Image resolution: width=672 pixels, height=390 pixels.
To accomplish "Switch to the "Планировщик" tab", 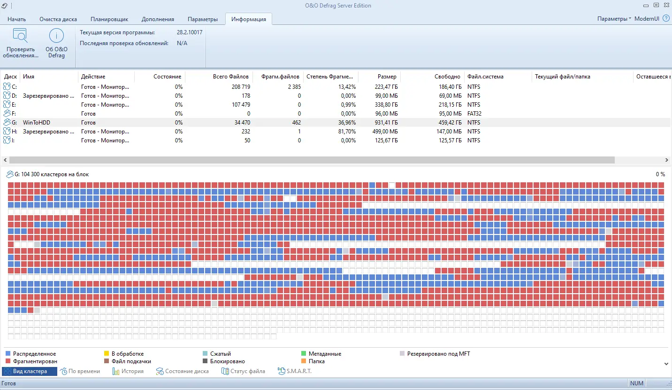I will (x=109, y=19).
